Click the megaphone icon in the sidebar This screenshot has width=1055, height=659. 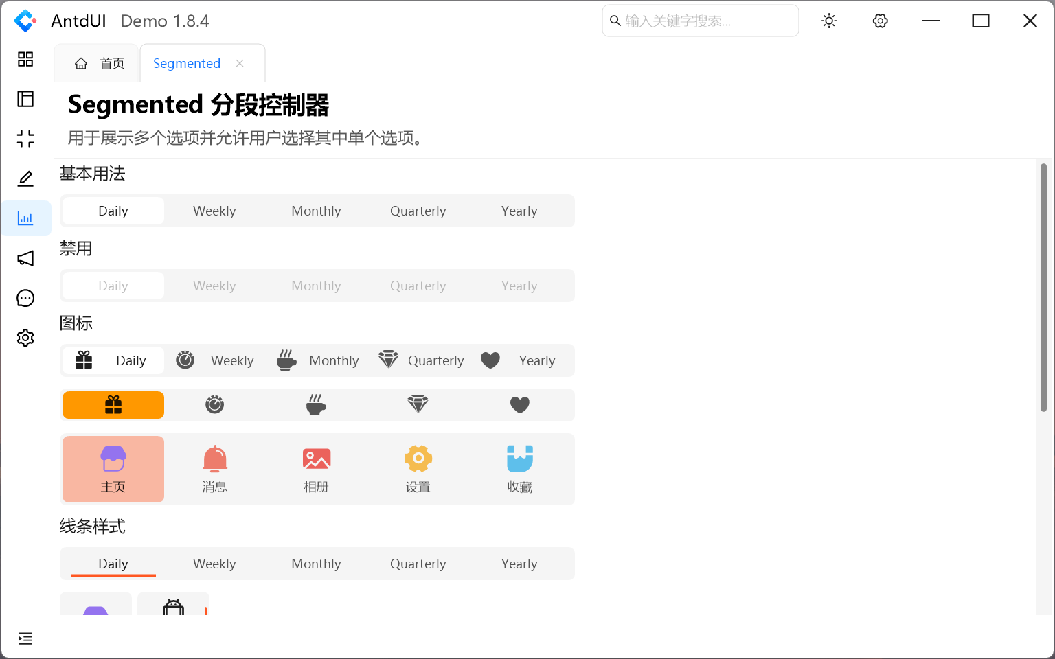point(25,259)
